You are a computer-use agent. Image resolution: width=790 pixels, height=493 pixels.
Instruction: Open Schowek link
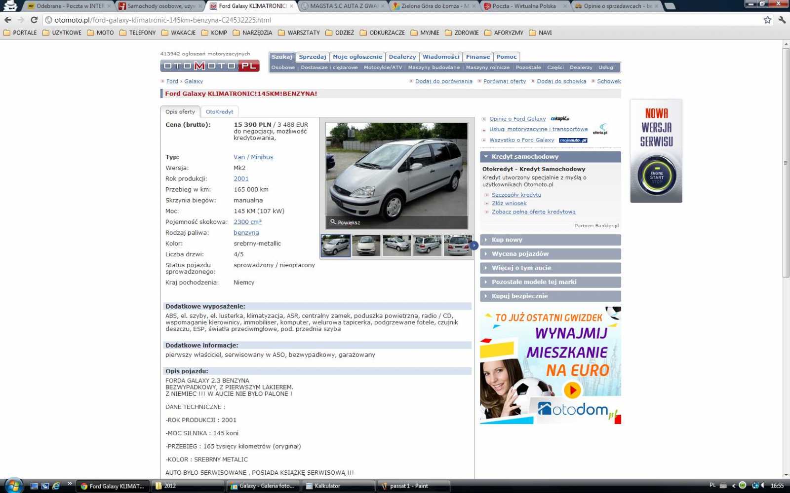point(609,81)
